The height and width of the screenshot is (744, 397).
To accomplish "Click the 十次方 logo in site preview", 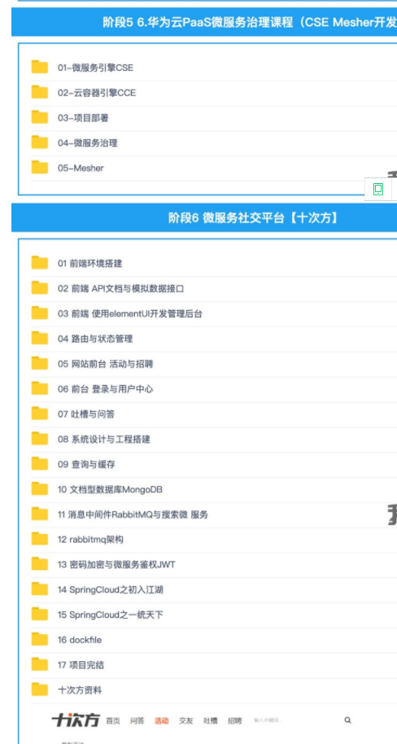I will 76,720.
